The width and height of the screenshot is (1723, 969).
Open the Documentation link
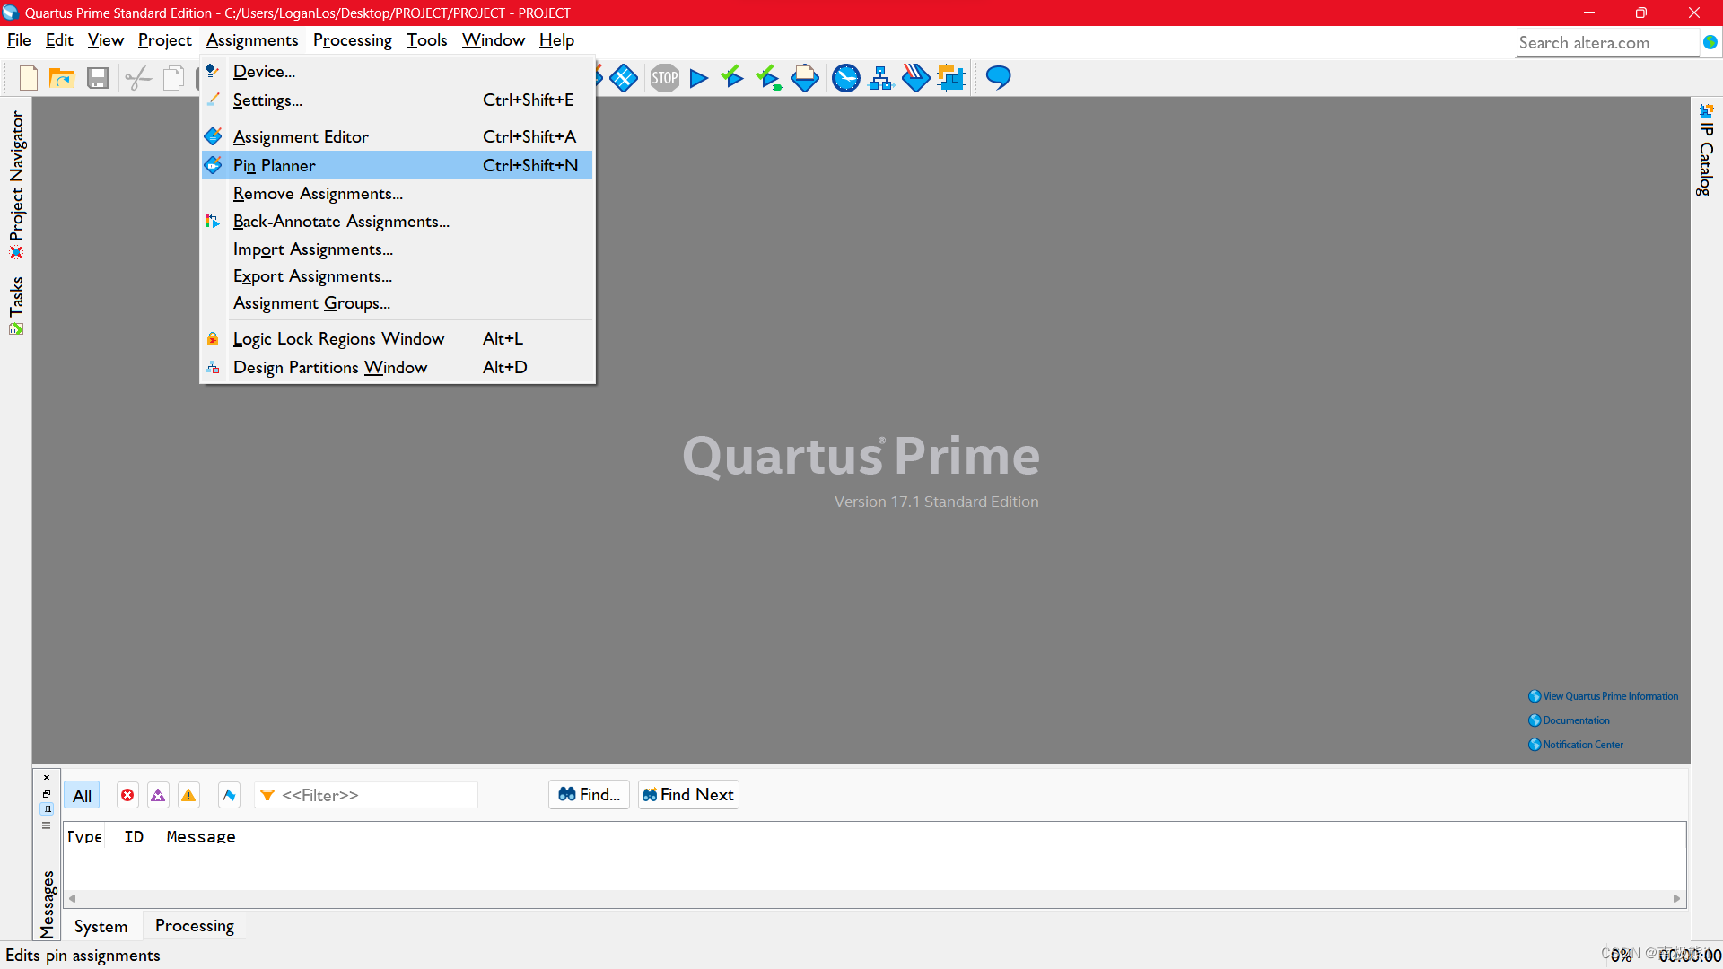1576,720
